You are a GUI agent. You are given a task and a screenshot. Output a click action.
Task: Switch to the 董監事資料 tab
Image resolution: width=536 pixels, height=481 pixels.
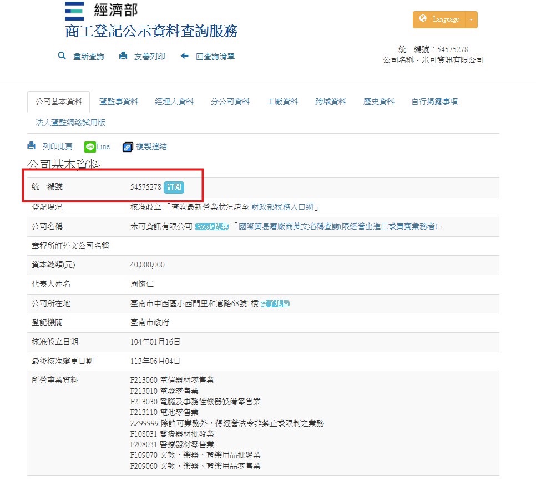119,102
